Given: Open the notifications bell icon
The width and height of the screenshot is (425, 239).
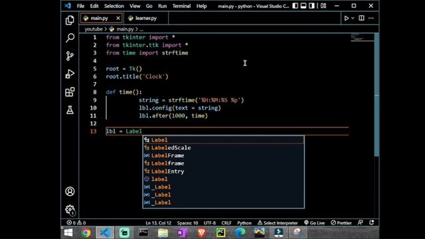Looking at the screenshot, I should [372, 223].
